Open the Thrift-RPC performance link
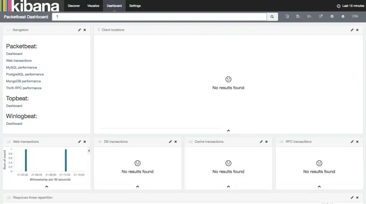This screenshot has width=366, height=204. pyautogui.click(x=24, y=88)
